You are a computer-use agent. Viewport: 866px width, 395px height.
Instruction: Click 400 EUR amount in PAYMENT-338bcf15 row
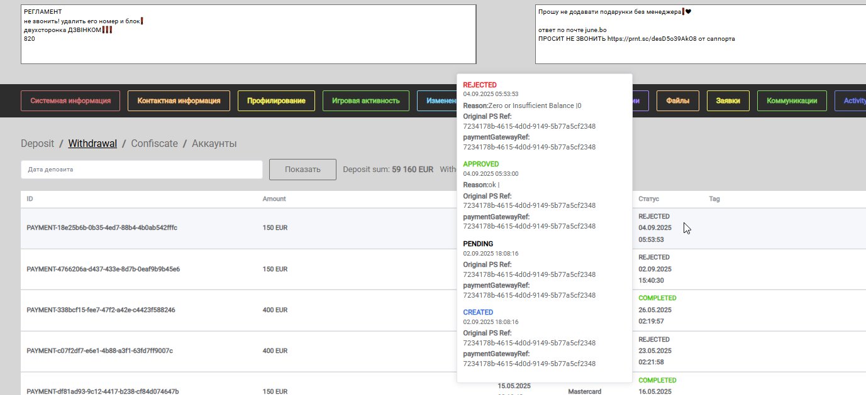point(275,310)
